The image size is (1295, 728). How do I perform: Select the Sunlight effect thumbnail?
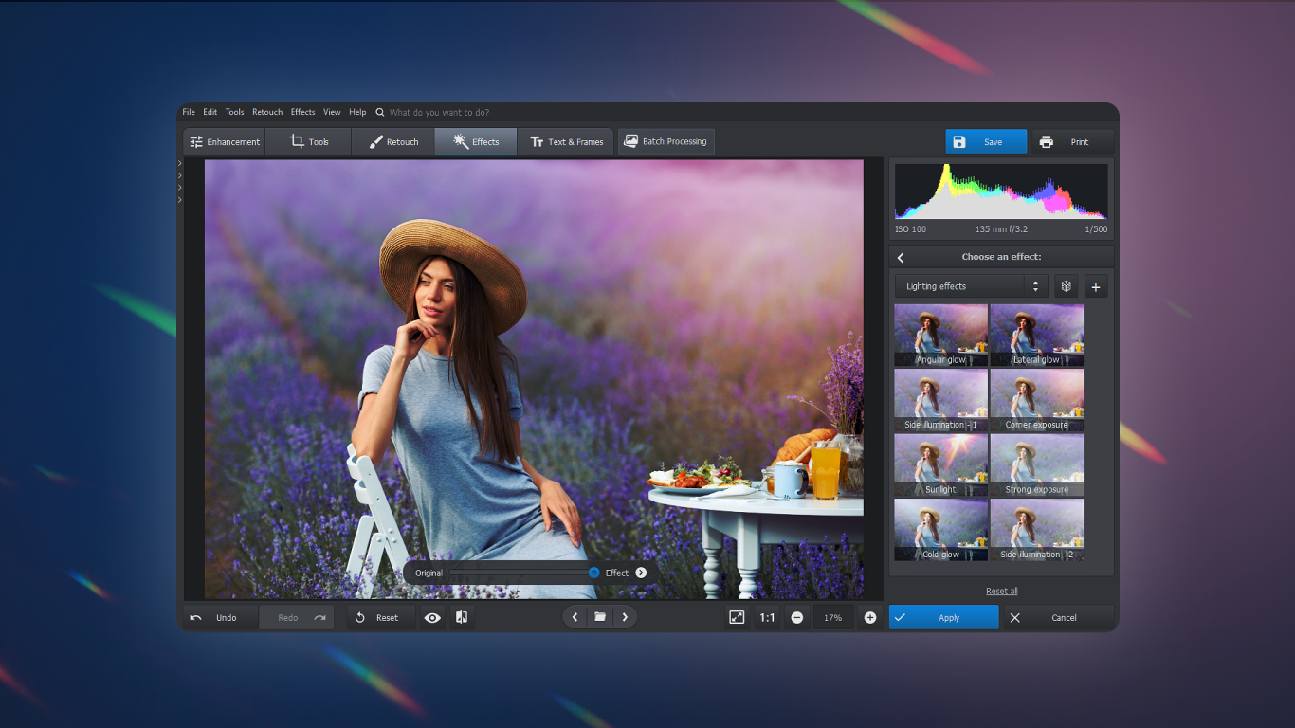tap(940, 464)
